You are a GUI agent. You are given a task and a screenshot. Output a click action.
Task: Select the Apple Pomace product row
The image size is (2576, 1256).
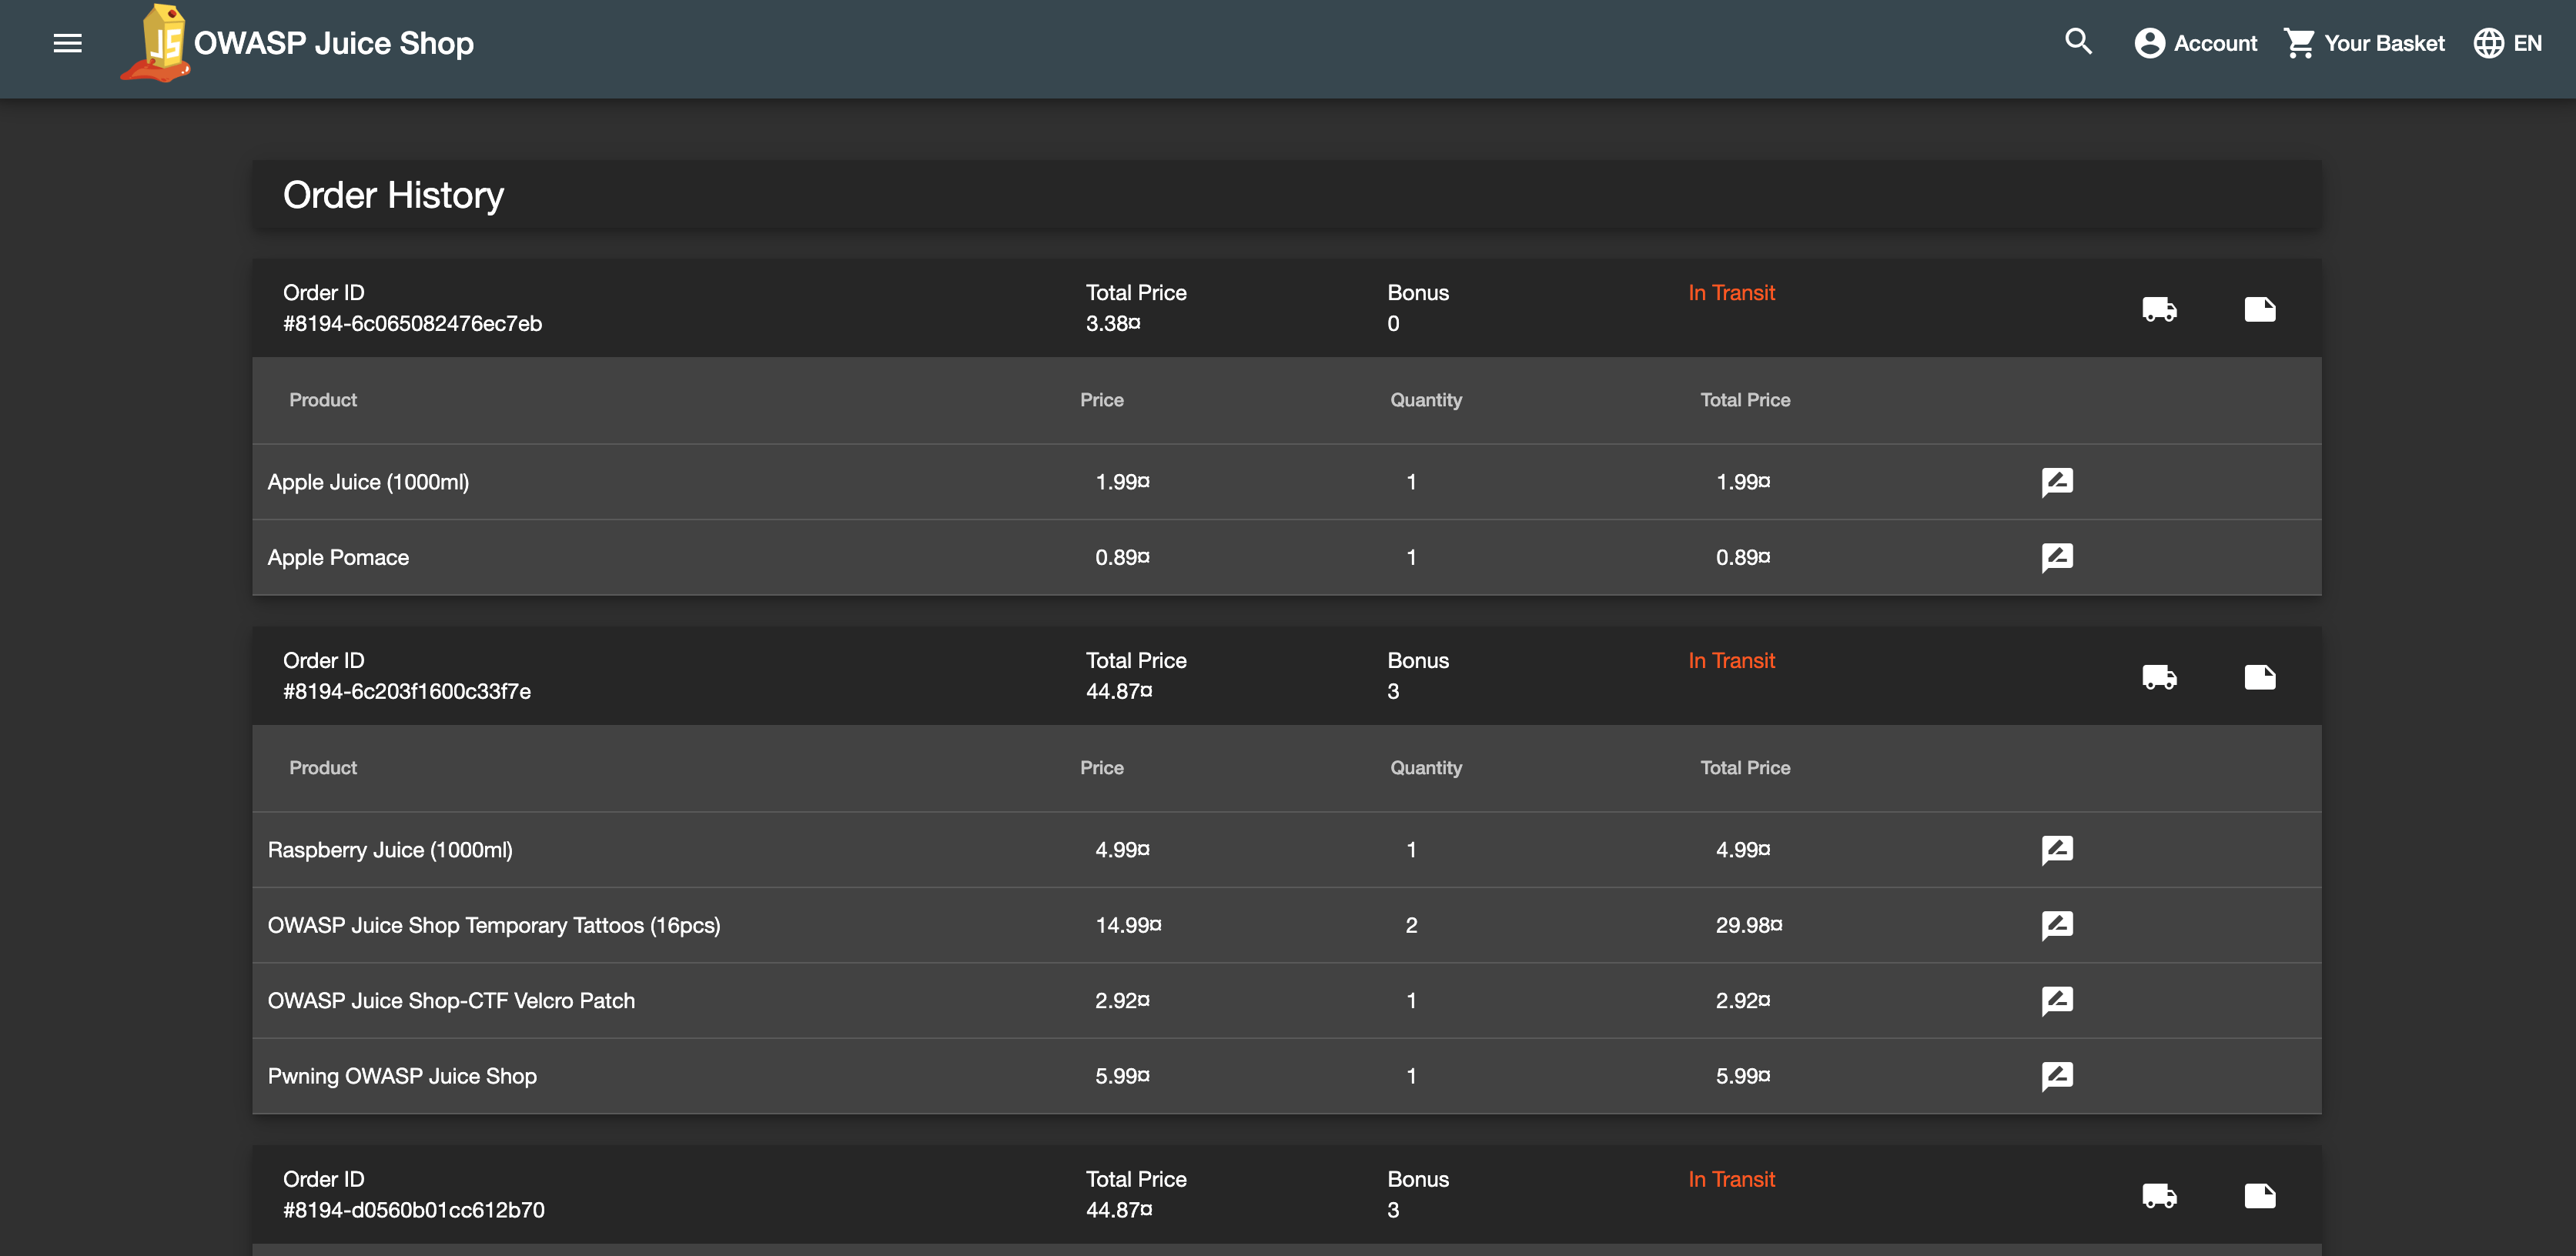[x=1286, y=557]
